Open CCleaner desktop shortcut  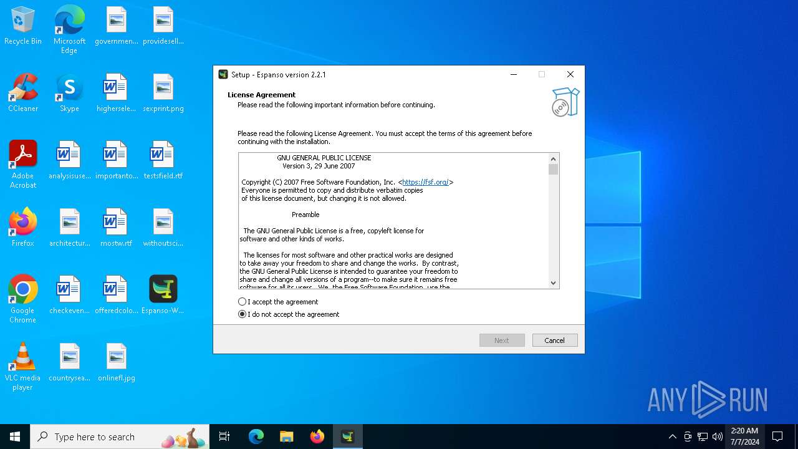[x=23, y=94]
